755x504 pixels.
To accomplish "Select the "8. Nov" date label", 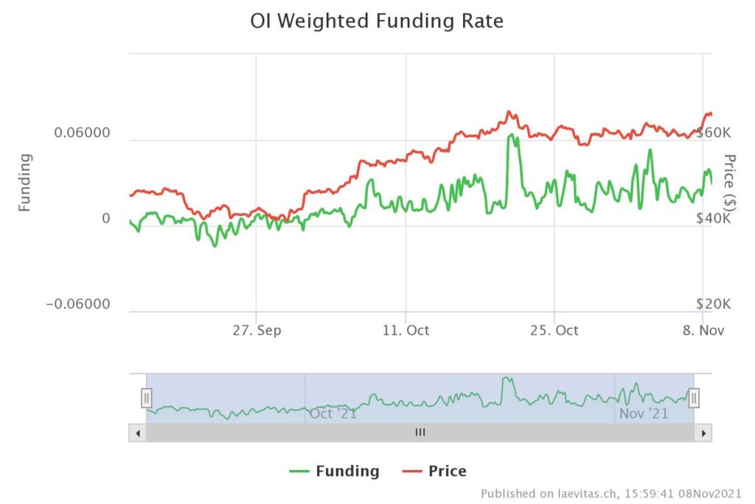I will [x=703, y=331].
